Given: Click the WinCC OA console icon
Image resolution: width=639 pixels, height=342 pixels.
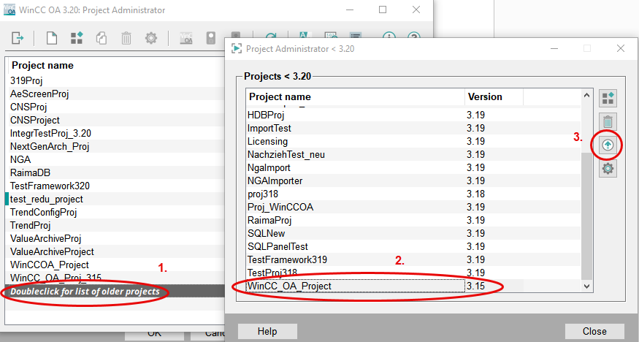Looking at the screenshot, I should [186, 38].
